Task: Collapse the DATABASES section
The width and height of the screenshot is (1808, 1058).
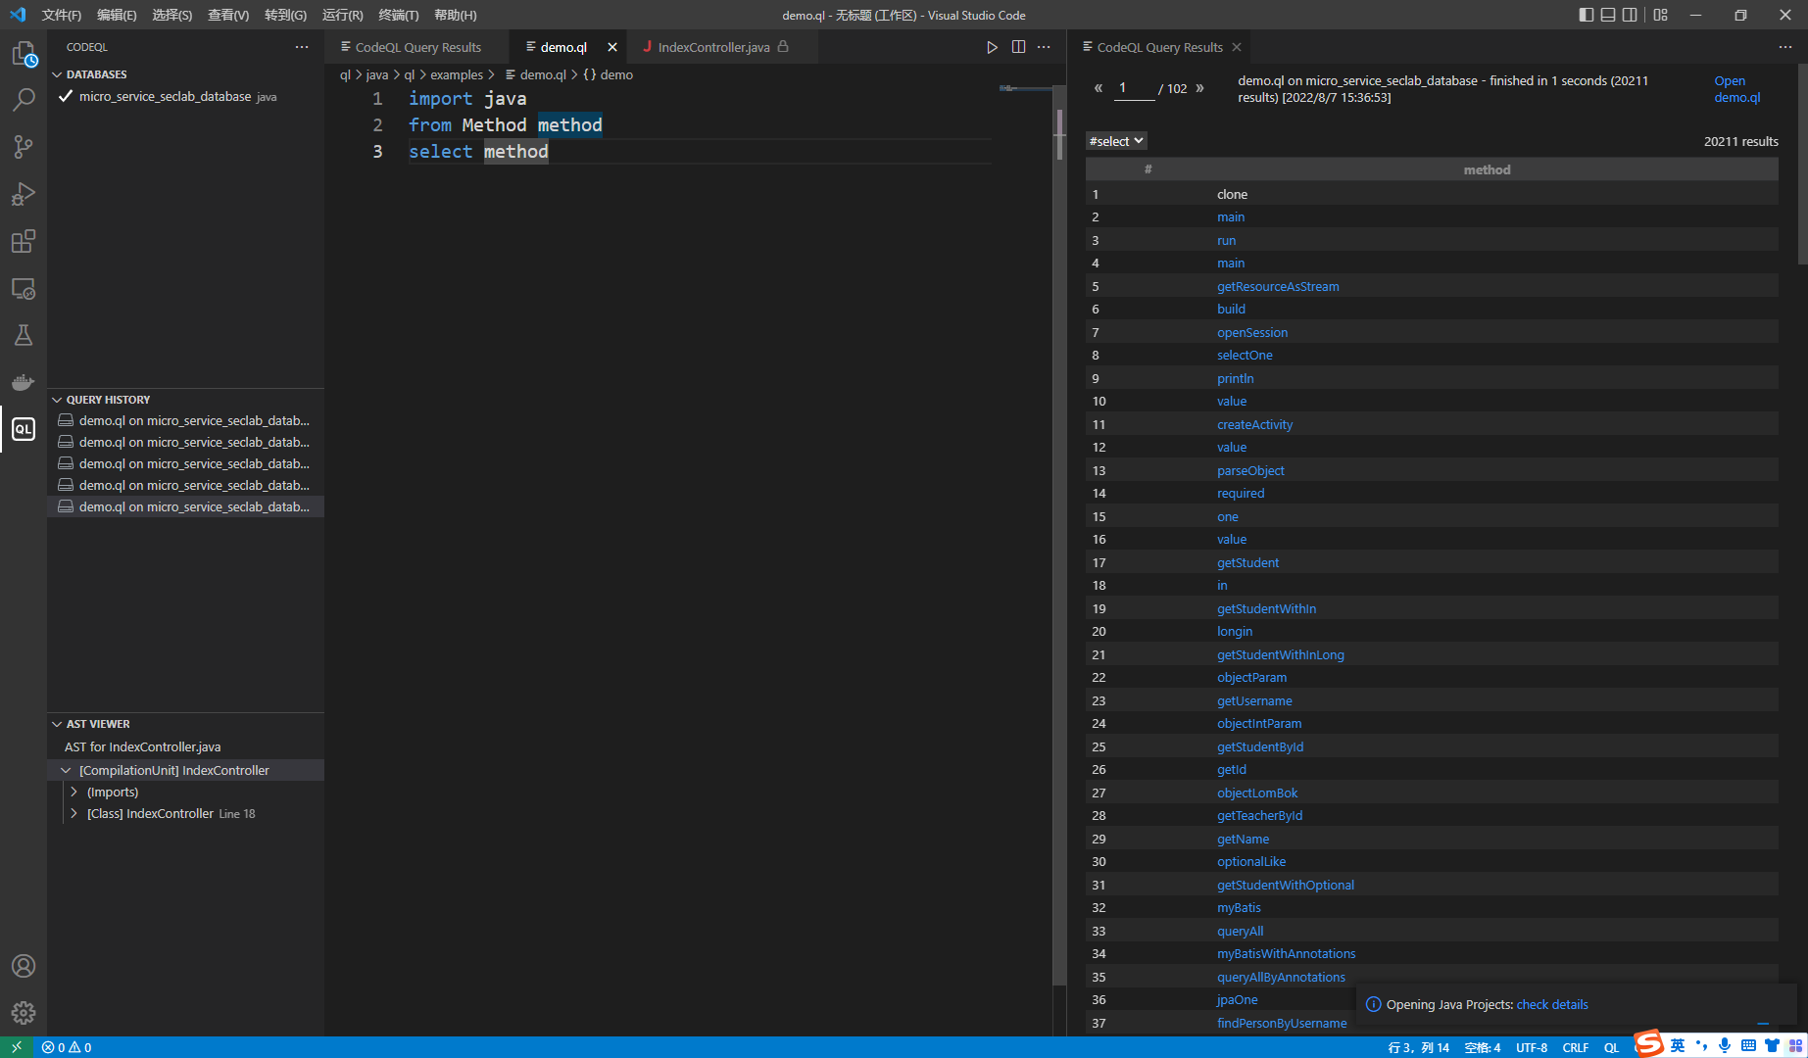Action: (x=57, y=74)
